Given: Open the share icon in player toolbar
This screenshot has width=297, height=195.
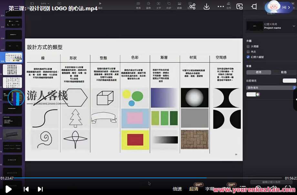Looking at the screenshot, I should [192, 7].
